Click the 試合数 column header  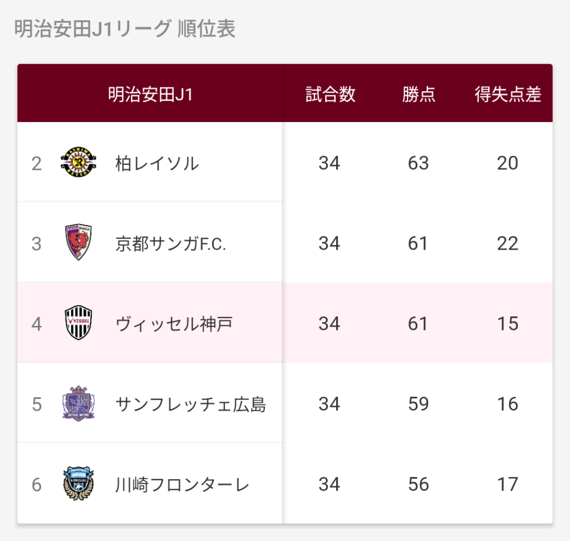[x=330, y=95]
